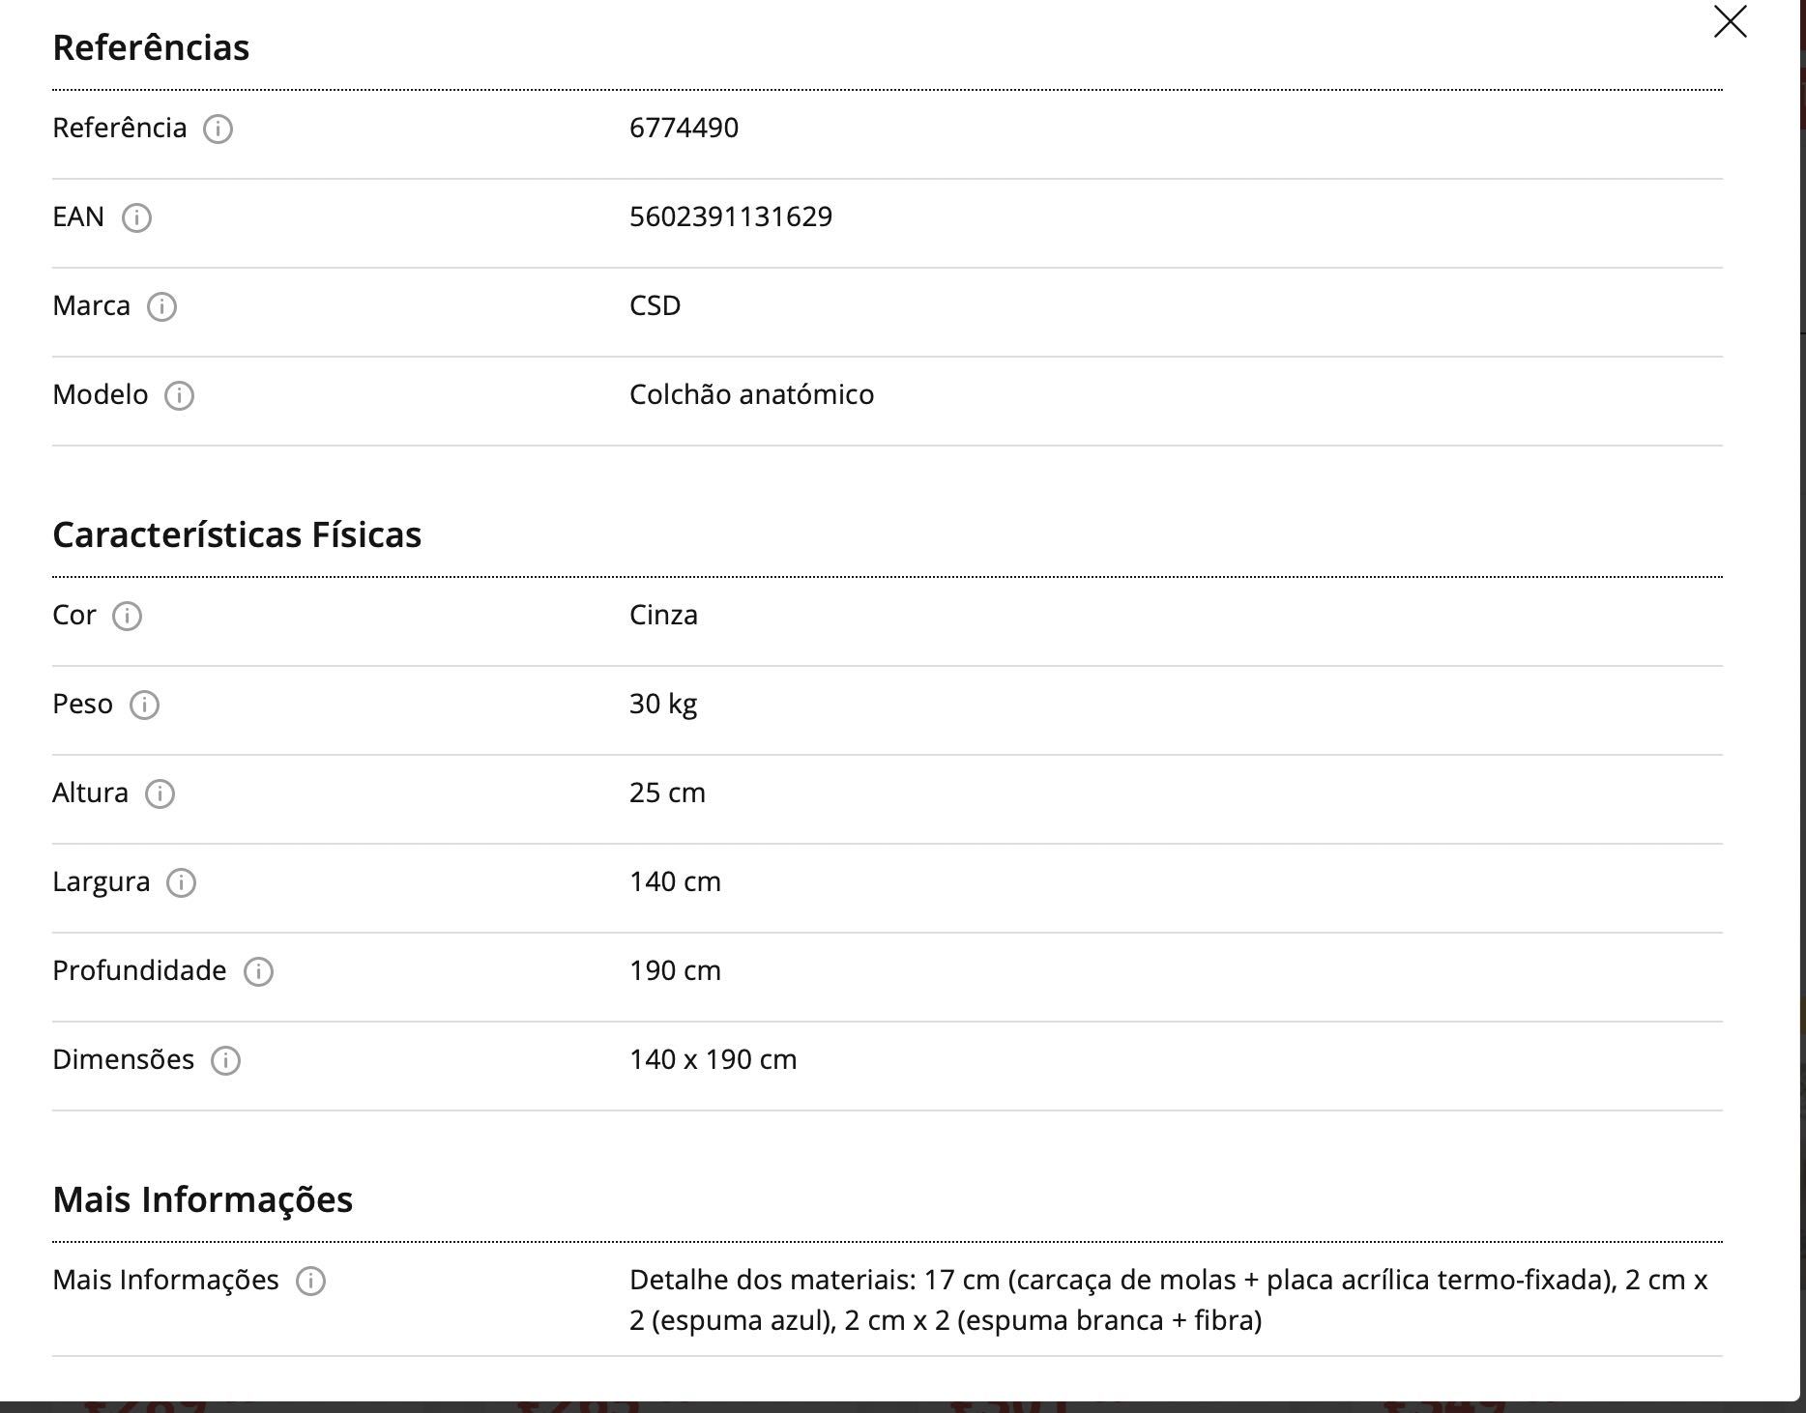
Task: Open the Dimensões info icon
Action: tap(225, 1060)
